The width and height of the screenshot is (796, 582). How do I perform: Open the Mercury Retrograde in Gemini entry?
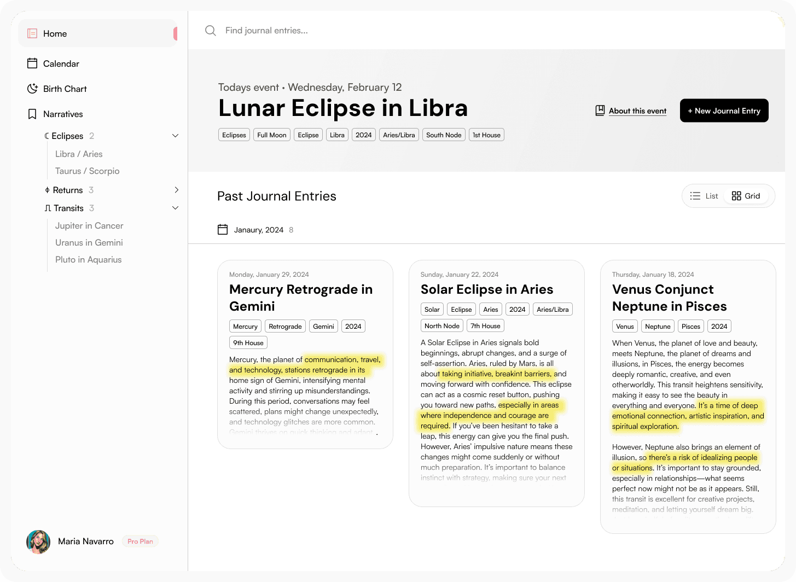click(305, 354)
